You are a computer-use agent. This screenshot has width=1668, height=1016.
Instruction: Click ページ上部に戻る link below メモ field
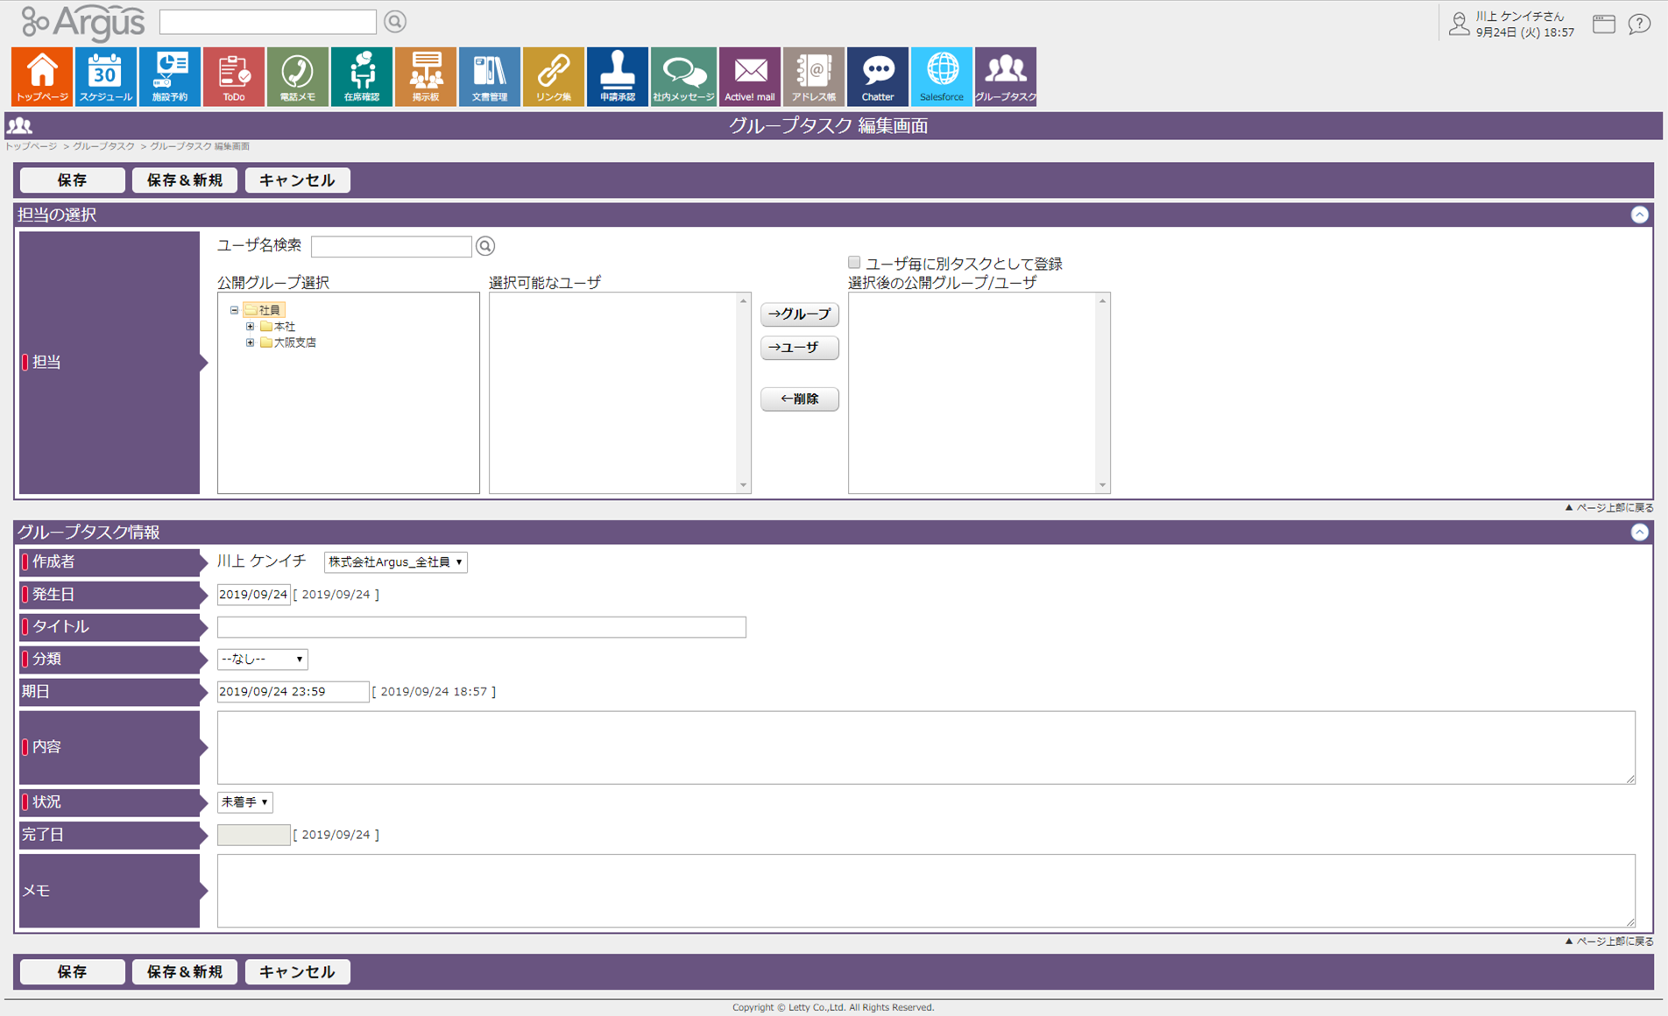point(1609,942)
